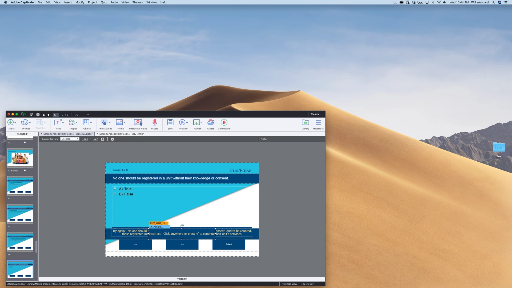Click the Submit button on slide
Viewport: 512px width, 288px height.
tap(229, 244)
